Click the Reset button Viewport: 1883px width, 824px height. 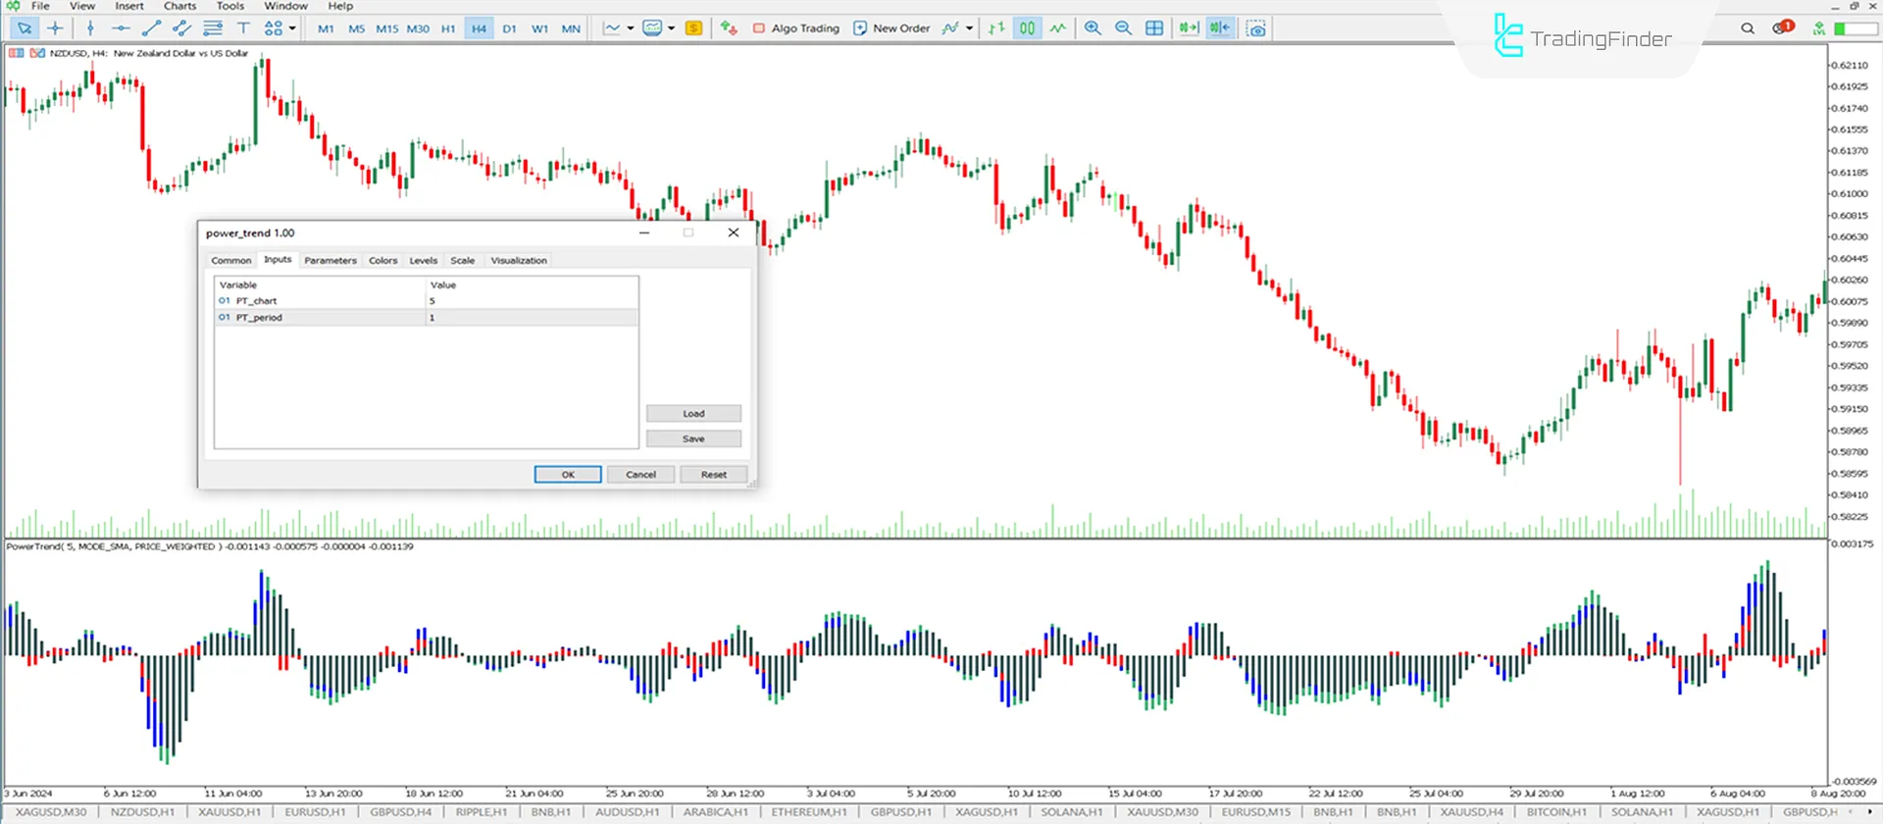713,475
